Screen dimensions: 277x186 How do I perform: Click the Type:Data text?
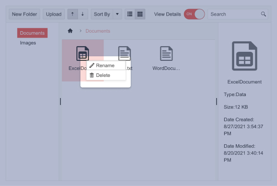(x=235, y=95)
